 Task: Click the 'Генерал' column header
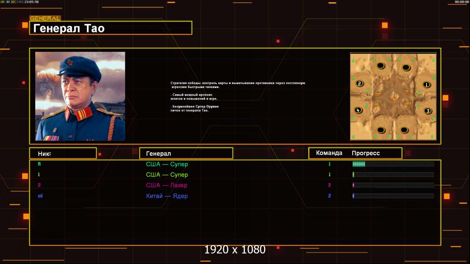point(186,154)
